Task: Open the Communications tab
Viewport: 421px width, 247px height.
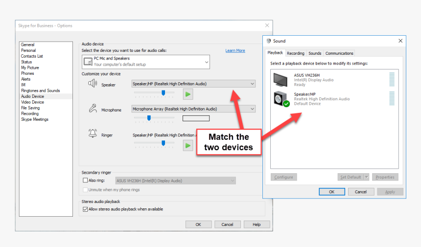Action: coord(339,53)
